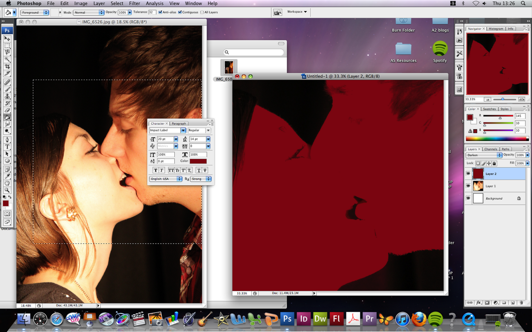532x332 pixels.
Task: Select the Healing Brush tool
Action: 7,82
